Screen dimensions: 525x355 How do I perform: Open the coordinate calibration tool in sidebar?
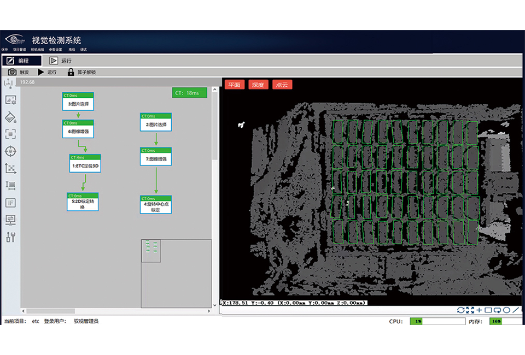[10, 168]
